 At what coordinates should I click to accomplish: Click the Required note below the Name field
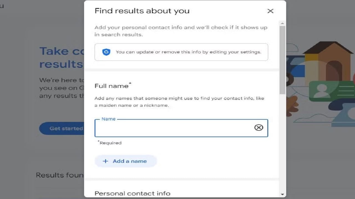pos(110,143)
